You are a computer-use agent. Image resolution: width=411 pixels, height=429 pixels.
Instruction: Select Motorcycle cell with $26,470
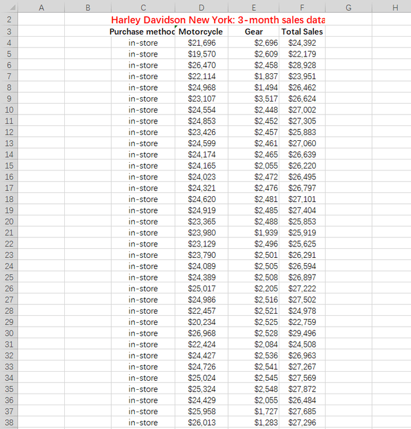[x=202, y=65]
